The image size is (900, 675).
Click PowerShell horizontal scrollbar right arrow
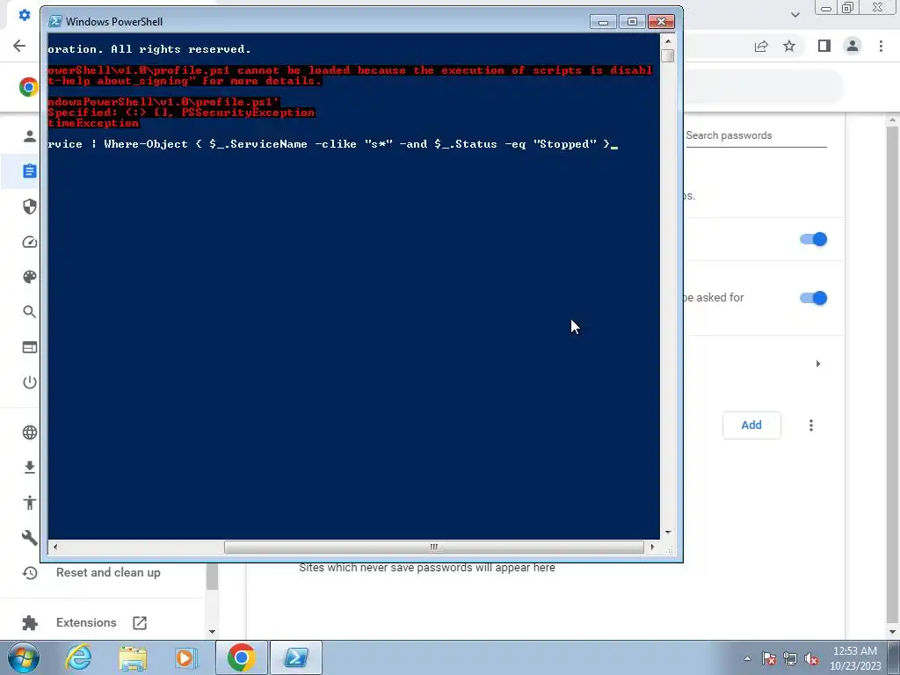pyautogui.click(x=652, y=547)
